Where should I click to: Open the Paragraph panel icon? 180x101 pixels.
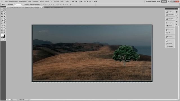(x=177, y=24)
